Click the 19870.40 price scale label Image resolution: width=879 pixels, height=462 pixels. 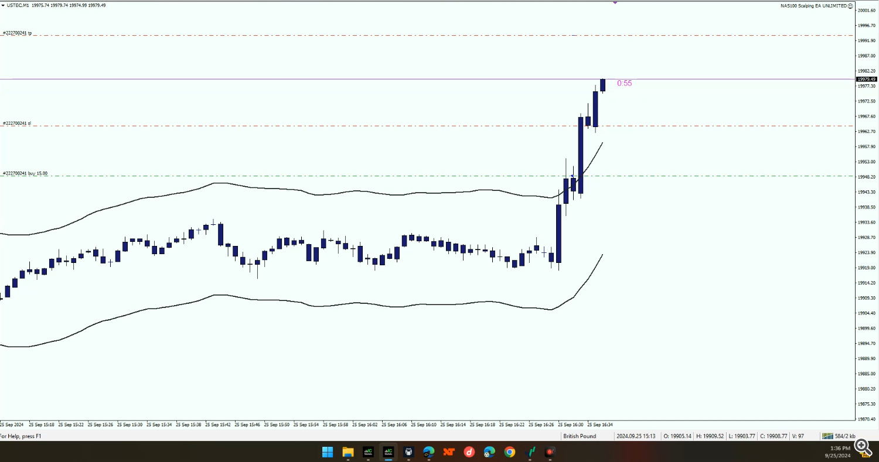tap(867, 419)
